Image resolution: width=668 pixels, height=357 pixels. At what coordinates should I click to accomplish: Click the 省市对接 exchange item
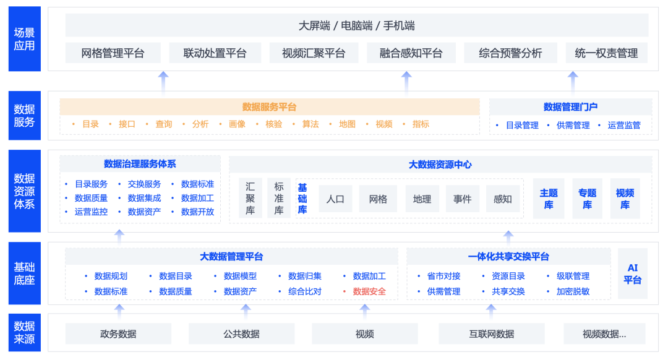point(443,276)
